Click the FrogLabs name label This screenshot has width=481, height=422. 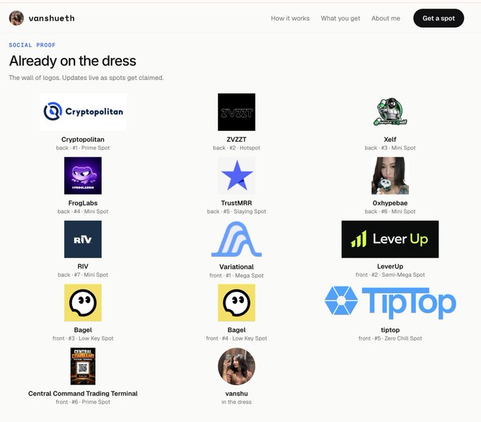[x=83, y=203]
